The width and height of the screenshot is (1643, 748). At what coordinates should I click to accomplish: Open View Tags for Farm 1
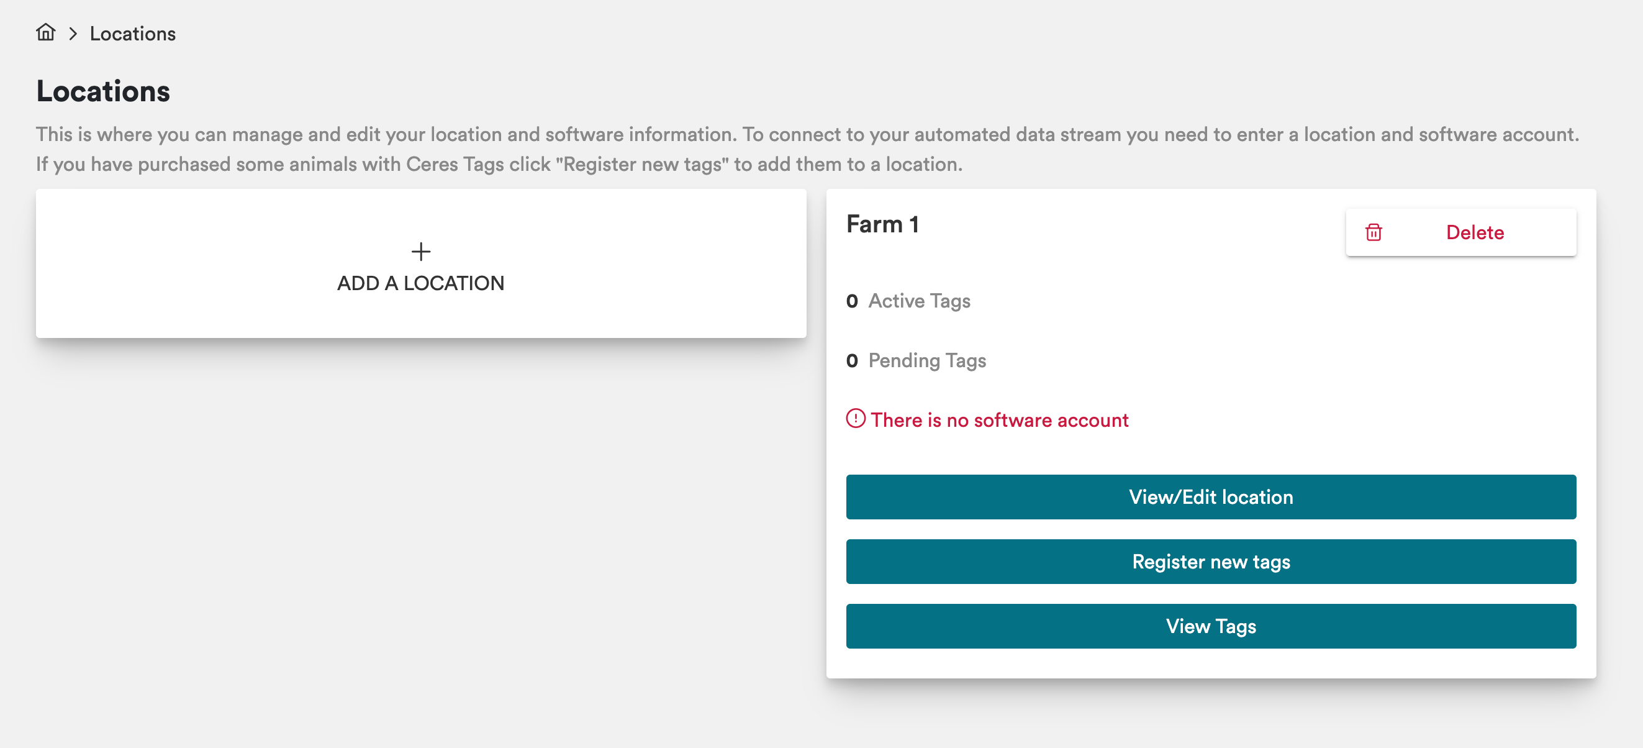[1210, 626]
